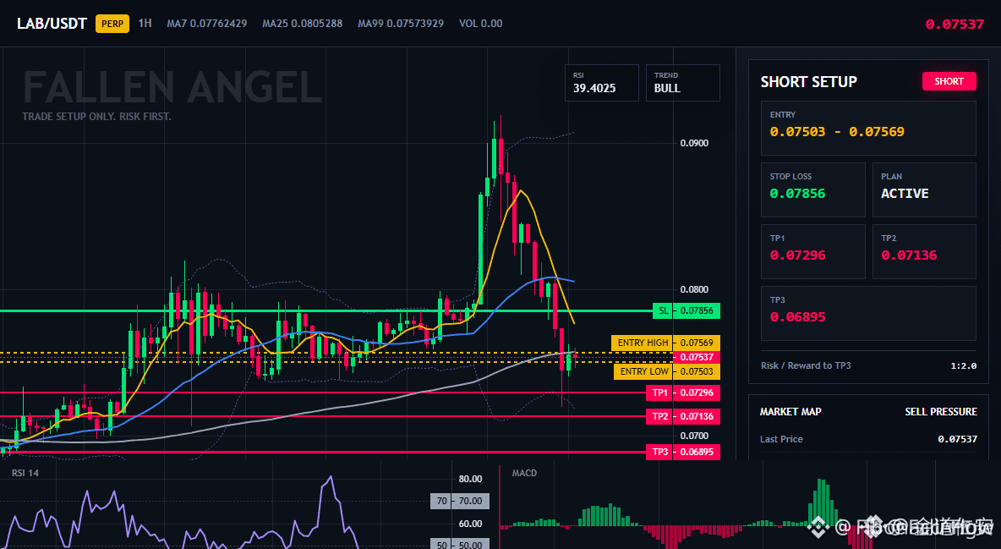The height and width of the screenshot is (549, 1001).
Task: Click the 60.00 RSI axis label
Action: 471,524
